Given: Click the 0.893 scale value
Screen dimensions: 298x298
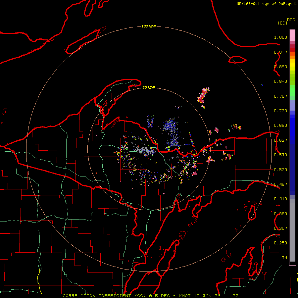Looking at the screenshot, I should [280, 67].
